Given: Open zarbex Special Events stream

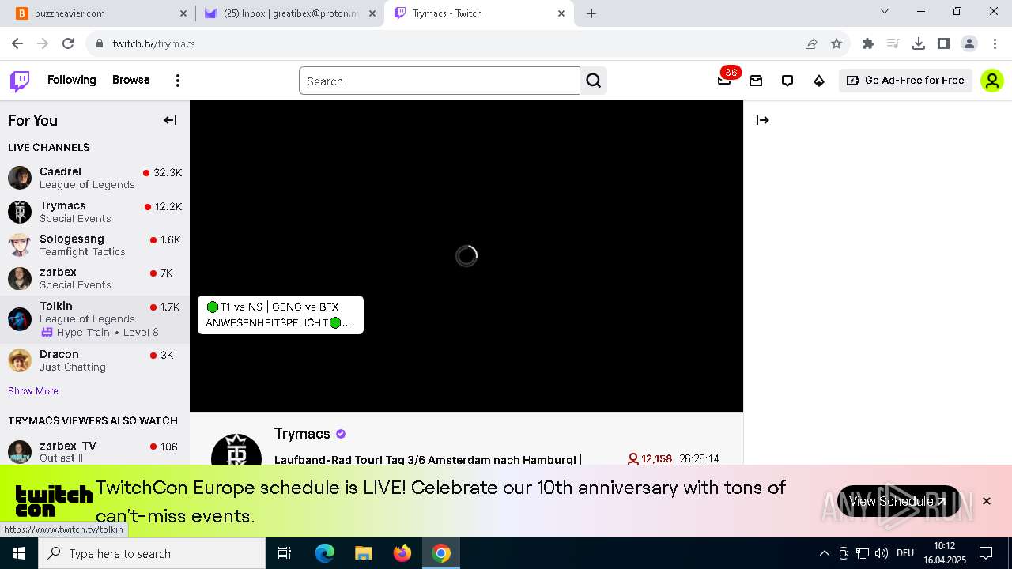Looking at the screenshot, I should coord(95,278).
